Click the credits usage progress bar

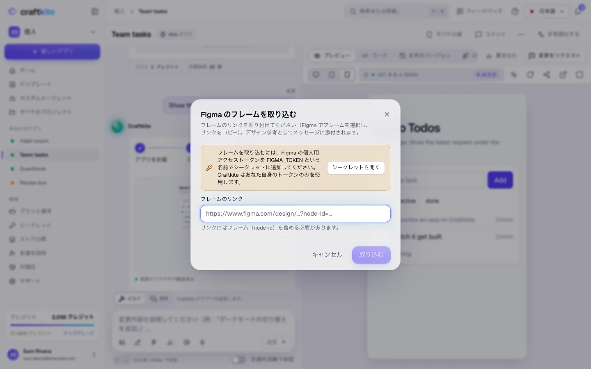[x=52, y=325]
